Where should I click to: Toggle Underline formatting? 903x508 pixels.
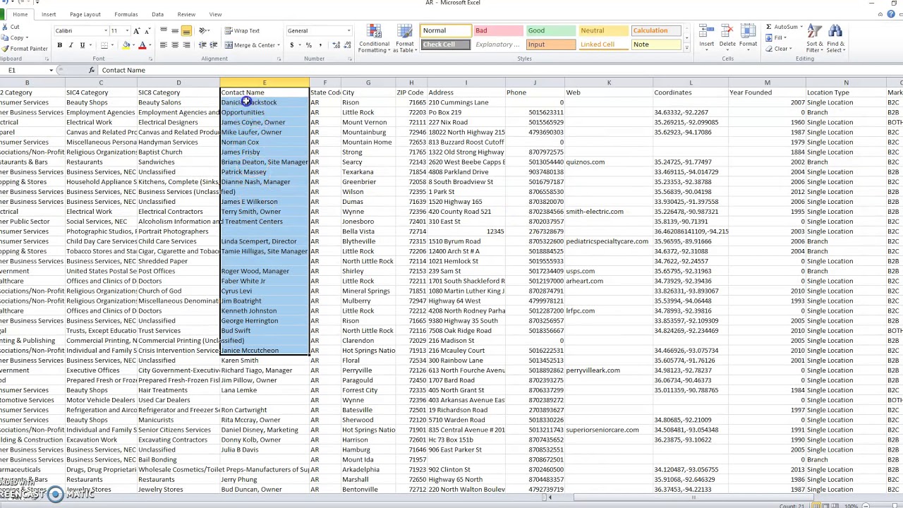click(82, 45)
